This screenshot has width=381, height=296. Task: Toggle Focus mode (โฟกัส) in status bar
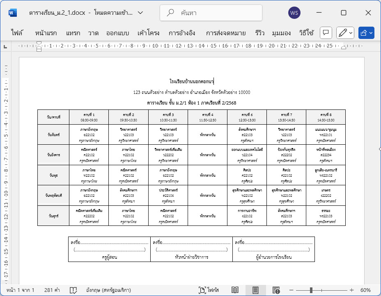[209, 290]
